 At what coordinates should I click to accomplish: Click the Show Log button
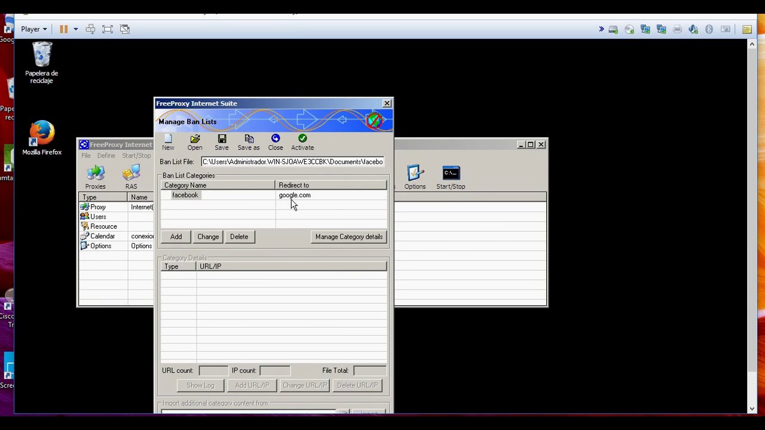[200, 385]
